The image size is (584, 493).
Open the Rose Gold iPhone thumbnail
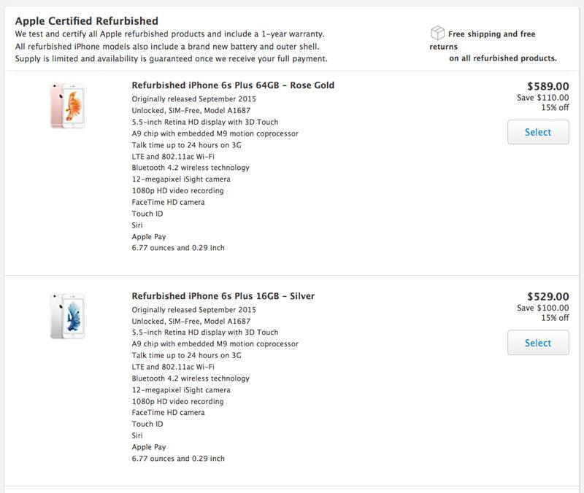click(x=67, y=106)
